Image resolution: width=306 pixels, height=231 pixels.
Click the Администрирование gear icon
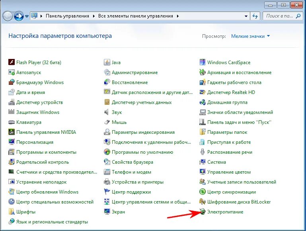[x=107, y=72]
